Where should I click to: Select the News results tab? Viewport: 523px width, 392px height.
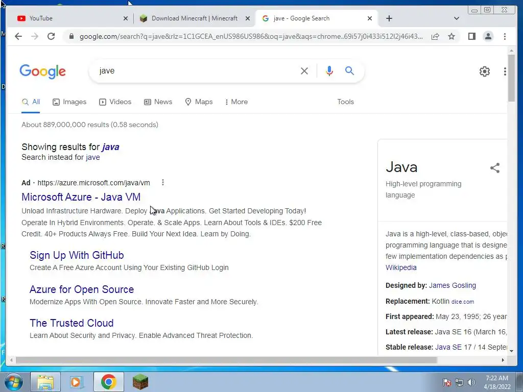(158, 102)
